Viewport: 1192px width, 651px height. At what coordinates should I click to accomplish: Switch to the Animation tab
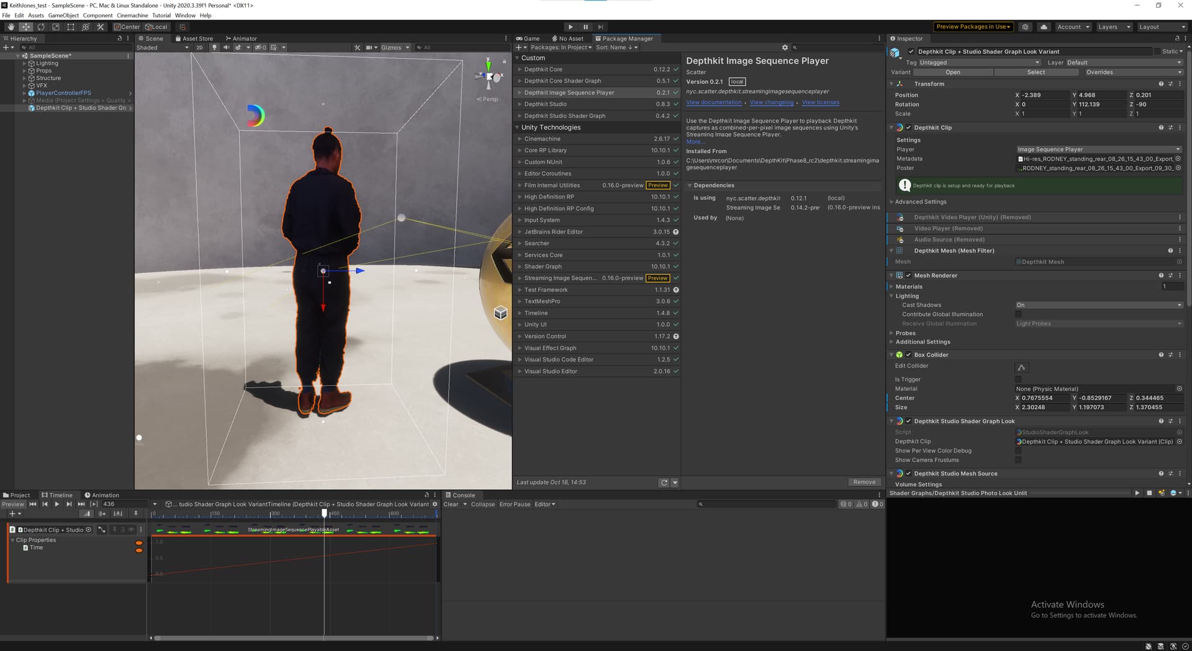[102, 495]
